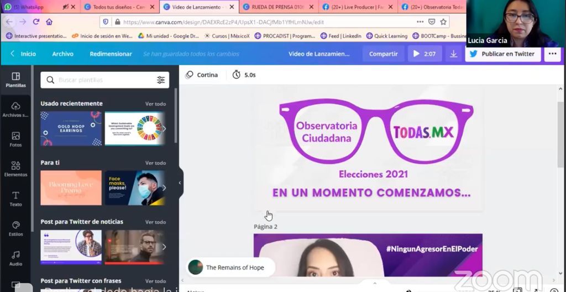The height and width of the screenshot is (292, 566).
Task: Go back to Inicio
Action: click(24, 54)
